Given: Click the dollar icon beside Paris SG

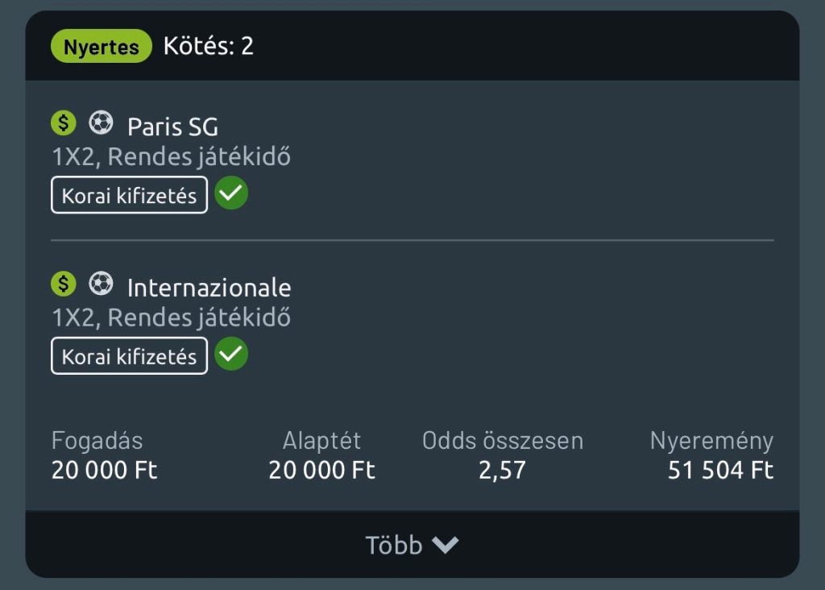Looking at the screenshot, I should point(64,123).
